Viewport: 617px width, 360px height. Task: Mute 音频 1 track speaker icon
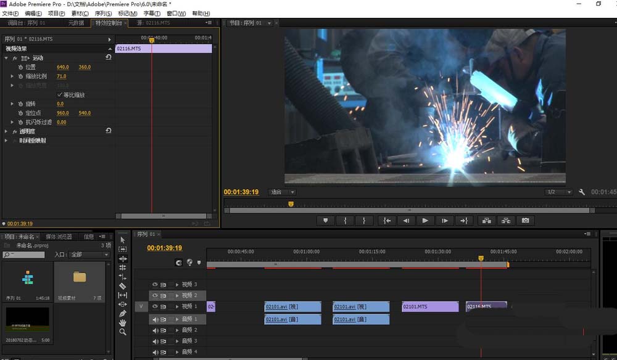155,319
